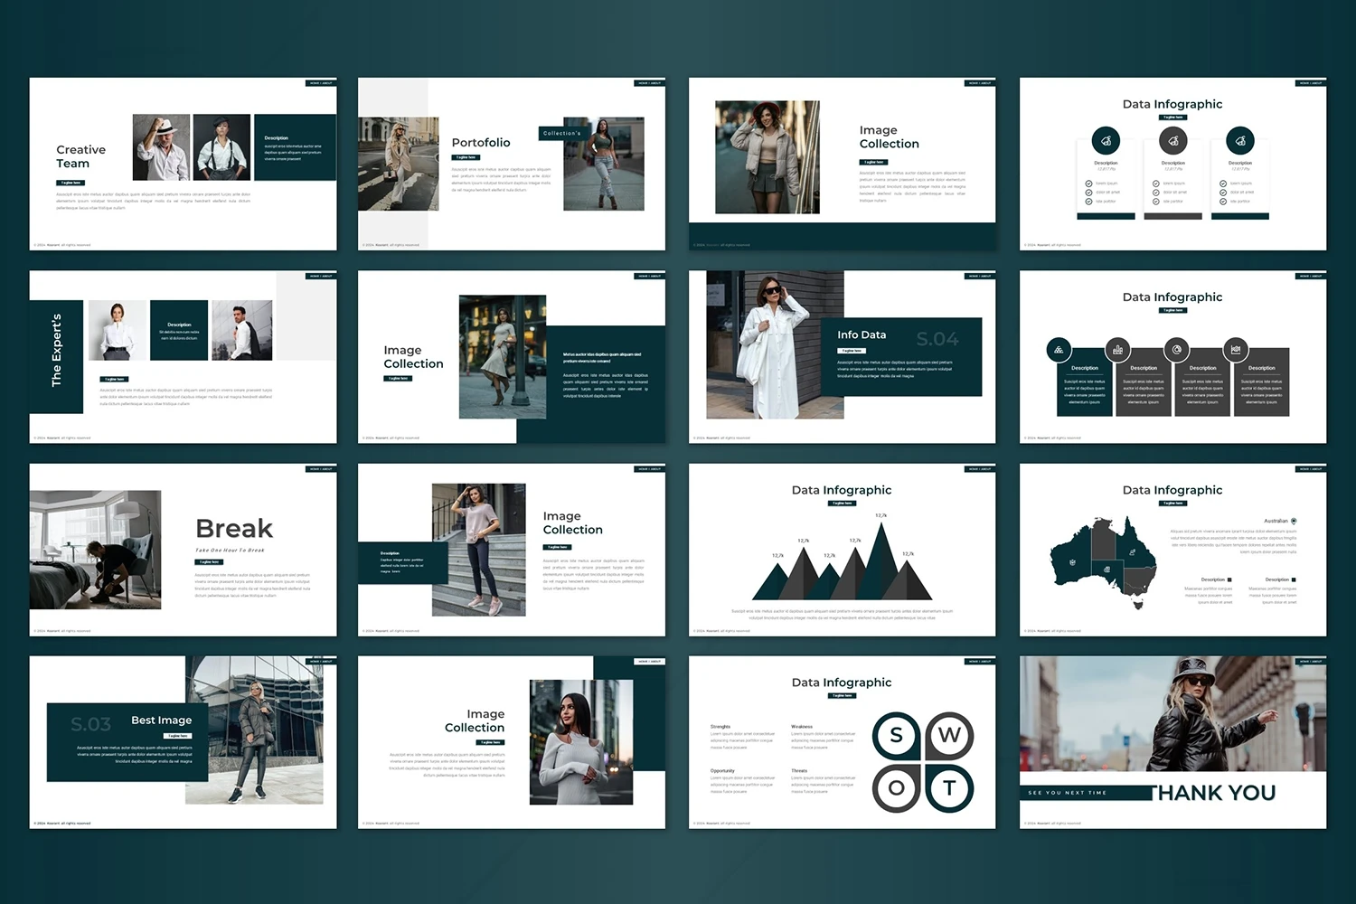
Task: Click the "HOME / ABOUT" tag on the Thank You slide
Action: [1310, 662]
